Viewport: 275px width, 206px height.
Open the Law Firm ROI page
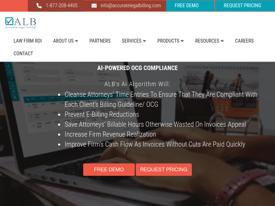pyautogui.click(x=27, y=41)
